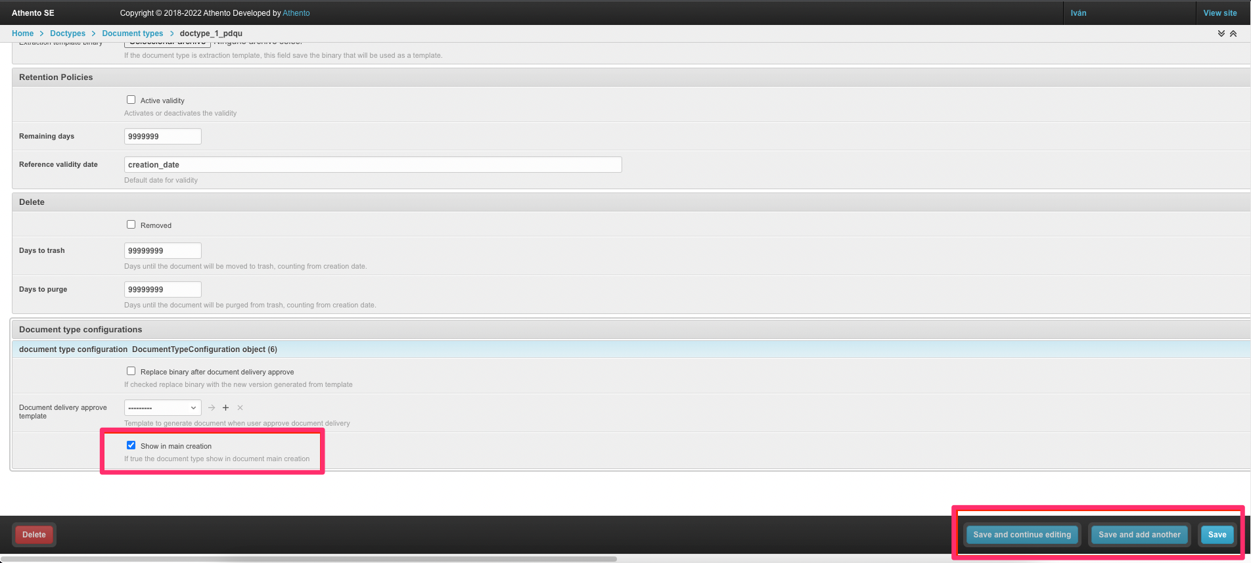The image size is (1251, 563).
Task: Open Document delivery approve template dropdown
Action: click(x=162, y=408)
